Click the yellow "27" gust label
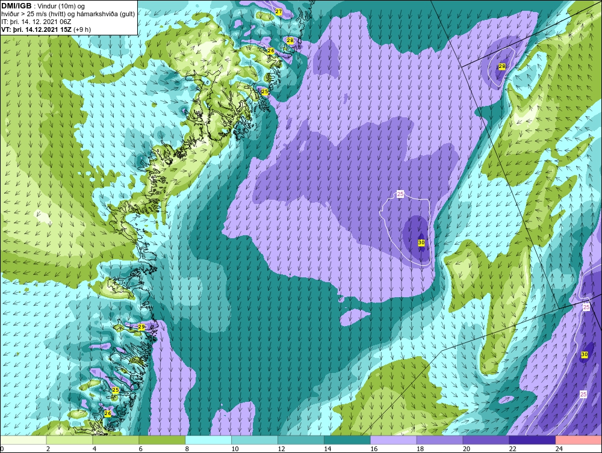The width and height of the screenshot is (602, 453). (x=279, y=12)
